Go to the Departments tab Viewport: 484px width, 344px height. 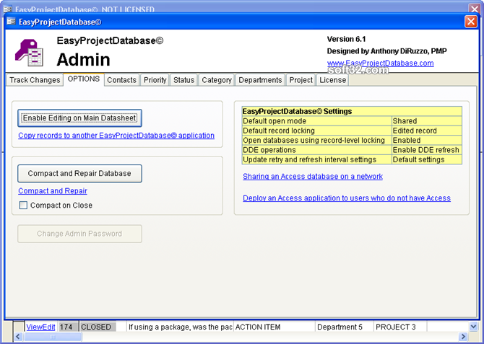point(260,80)
